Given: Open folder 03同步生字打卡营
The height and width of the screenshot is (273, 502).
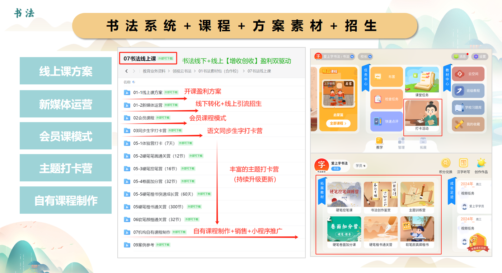Looking at the screenshot, I should (150, 130).
